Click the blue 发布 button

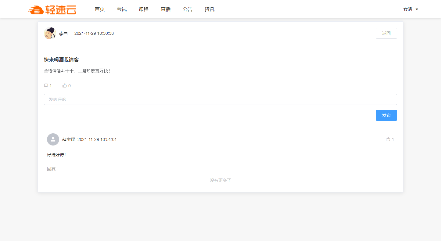coord(386,115)
